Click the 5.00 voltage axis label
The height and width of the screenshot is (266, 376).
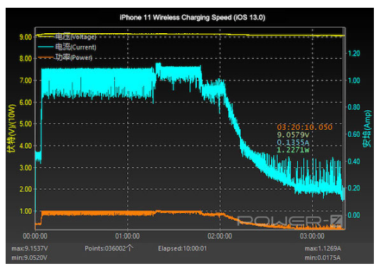click(25, 124)
